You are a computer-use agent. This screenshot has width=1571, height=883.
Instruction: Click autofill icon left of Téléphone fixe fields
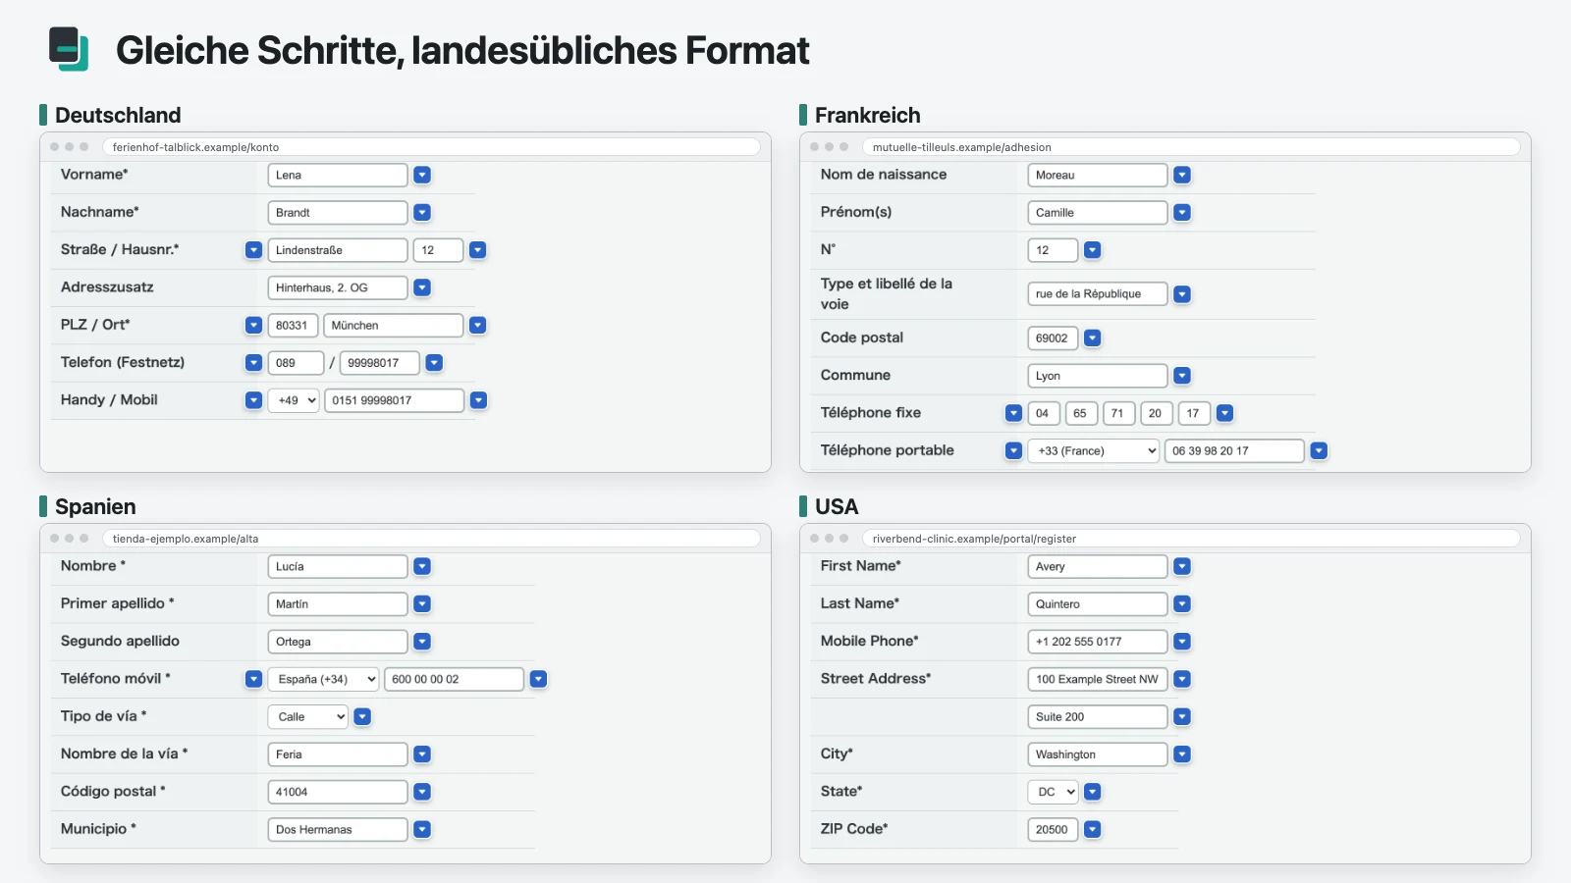[x=1013, y=413]
